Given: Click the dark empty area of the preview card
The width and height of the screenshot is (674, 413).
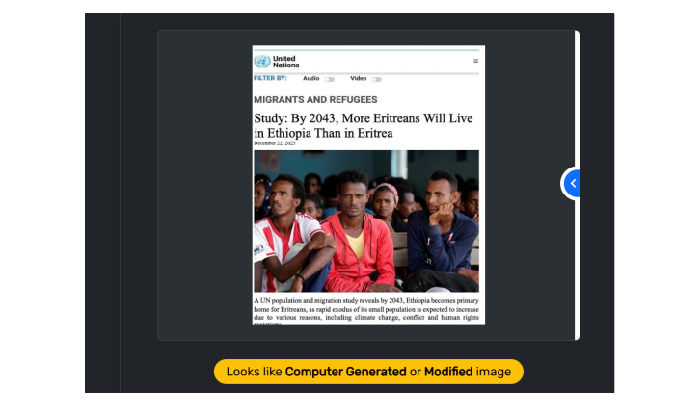Looking at the screenshot, I should pyautogui.click(x=204, y=186).
